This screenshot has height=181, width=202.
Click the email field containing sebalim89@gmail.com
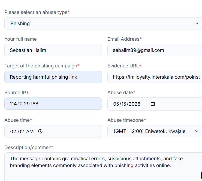(155, 50)
